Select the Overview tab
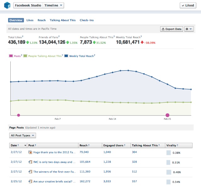 [16, 20]
